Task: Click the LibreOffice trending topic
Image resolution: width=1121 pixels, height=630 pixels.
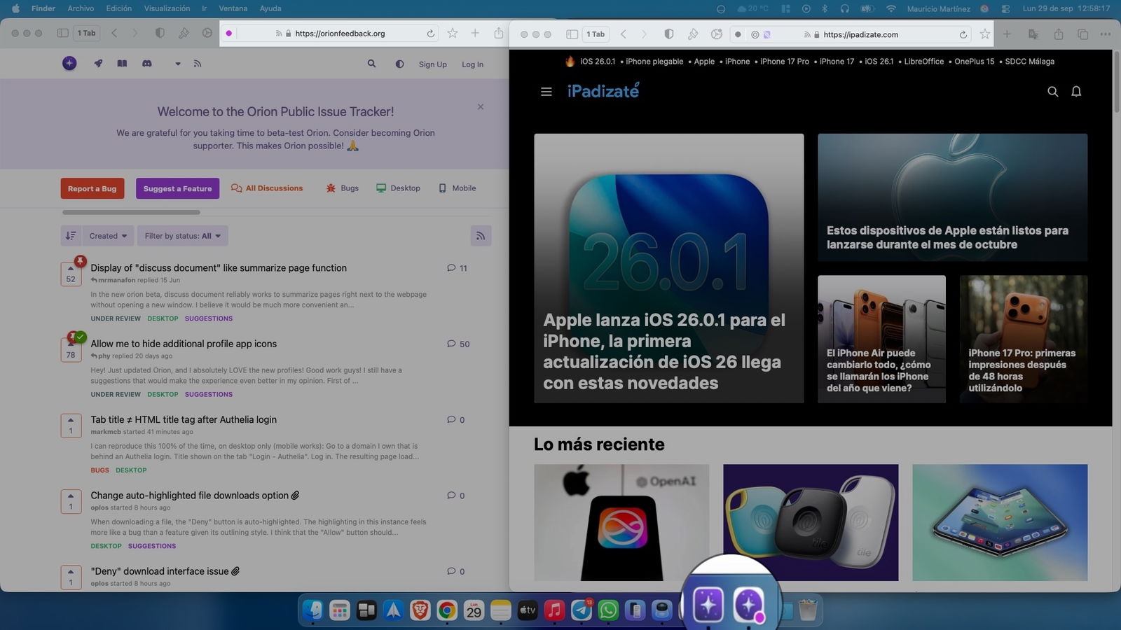Action: pos(923,62)
